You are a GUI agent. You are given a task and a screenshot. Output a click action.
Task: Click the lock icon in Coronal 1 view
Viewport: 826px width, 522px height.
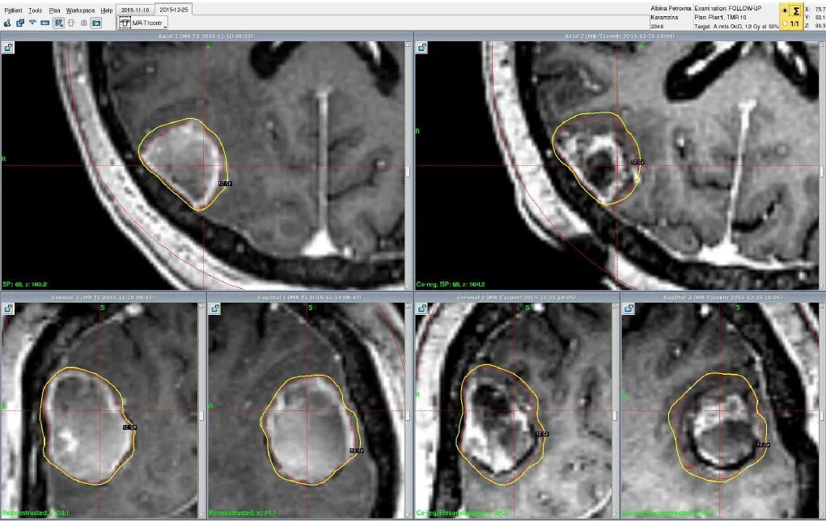(8, 308)
